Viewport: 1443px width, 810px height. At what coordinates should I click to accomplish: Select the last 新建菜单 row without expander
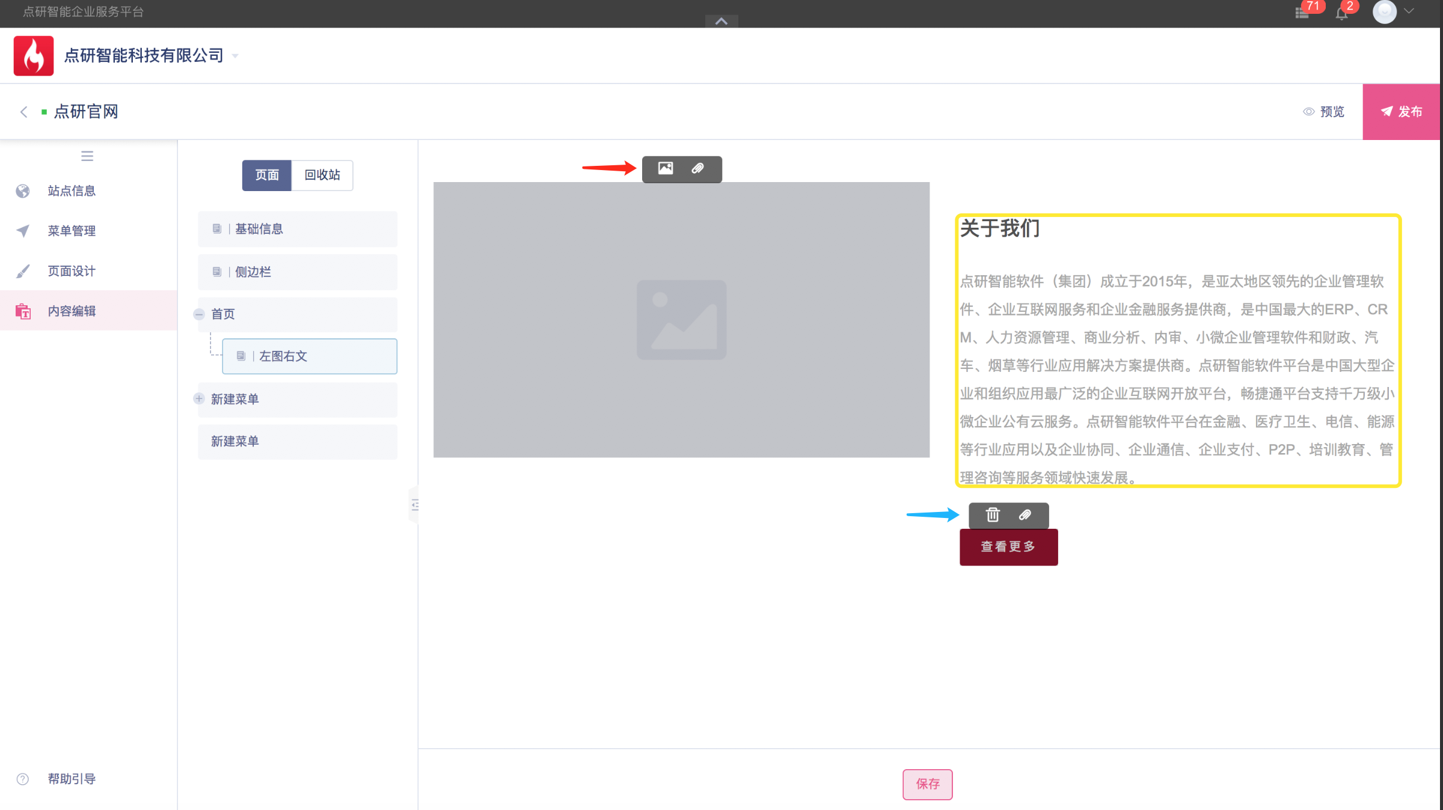(x=298, y=442)
